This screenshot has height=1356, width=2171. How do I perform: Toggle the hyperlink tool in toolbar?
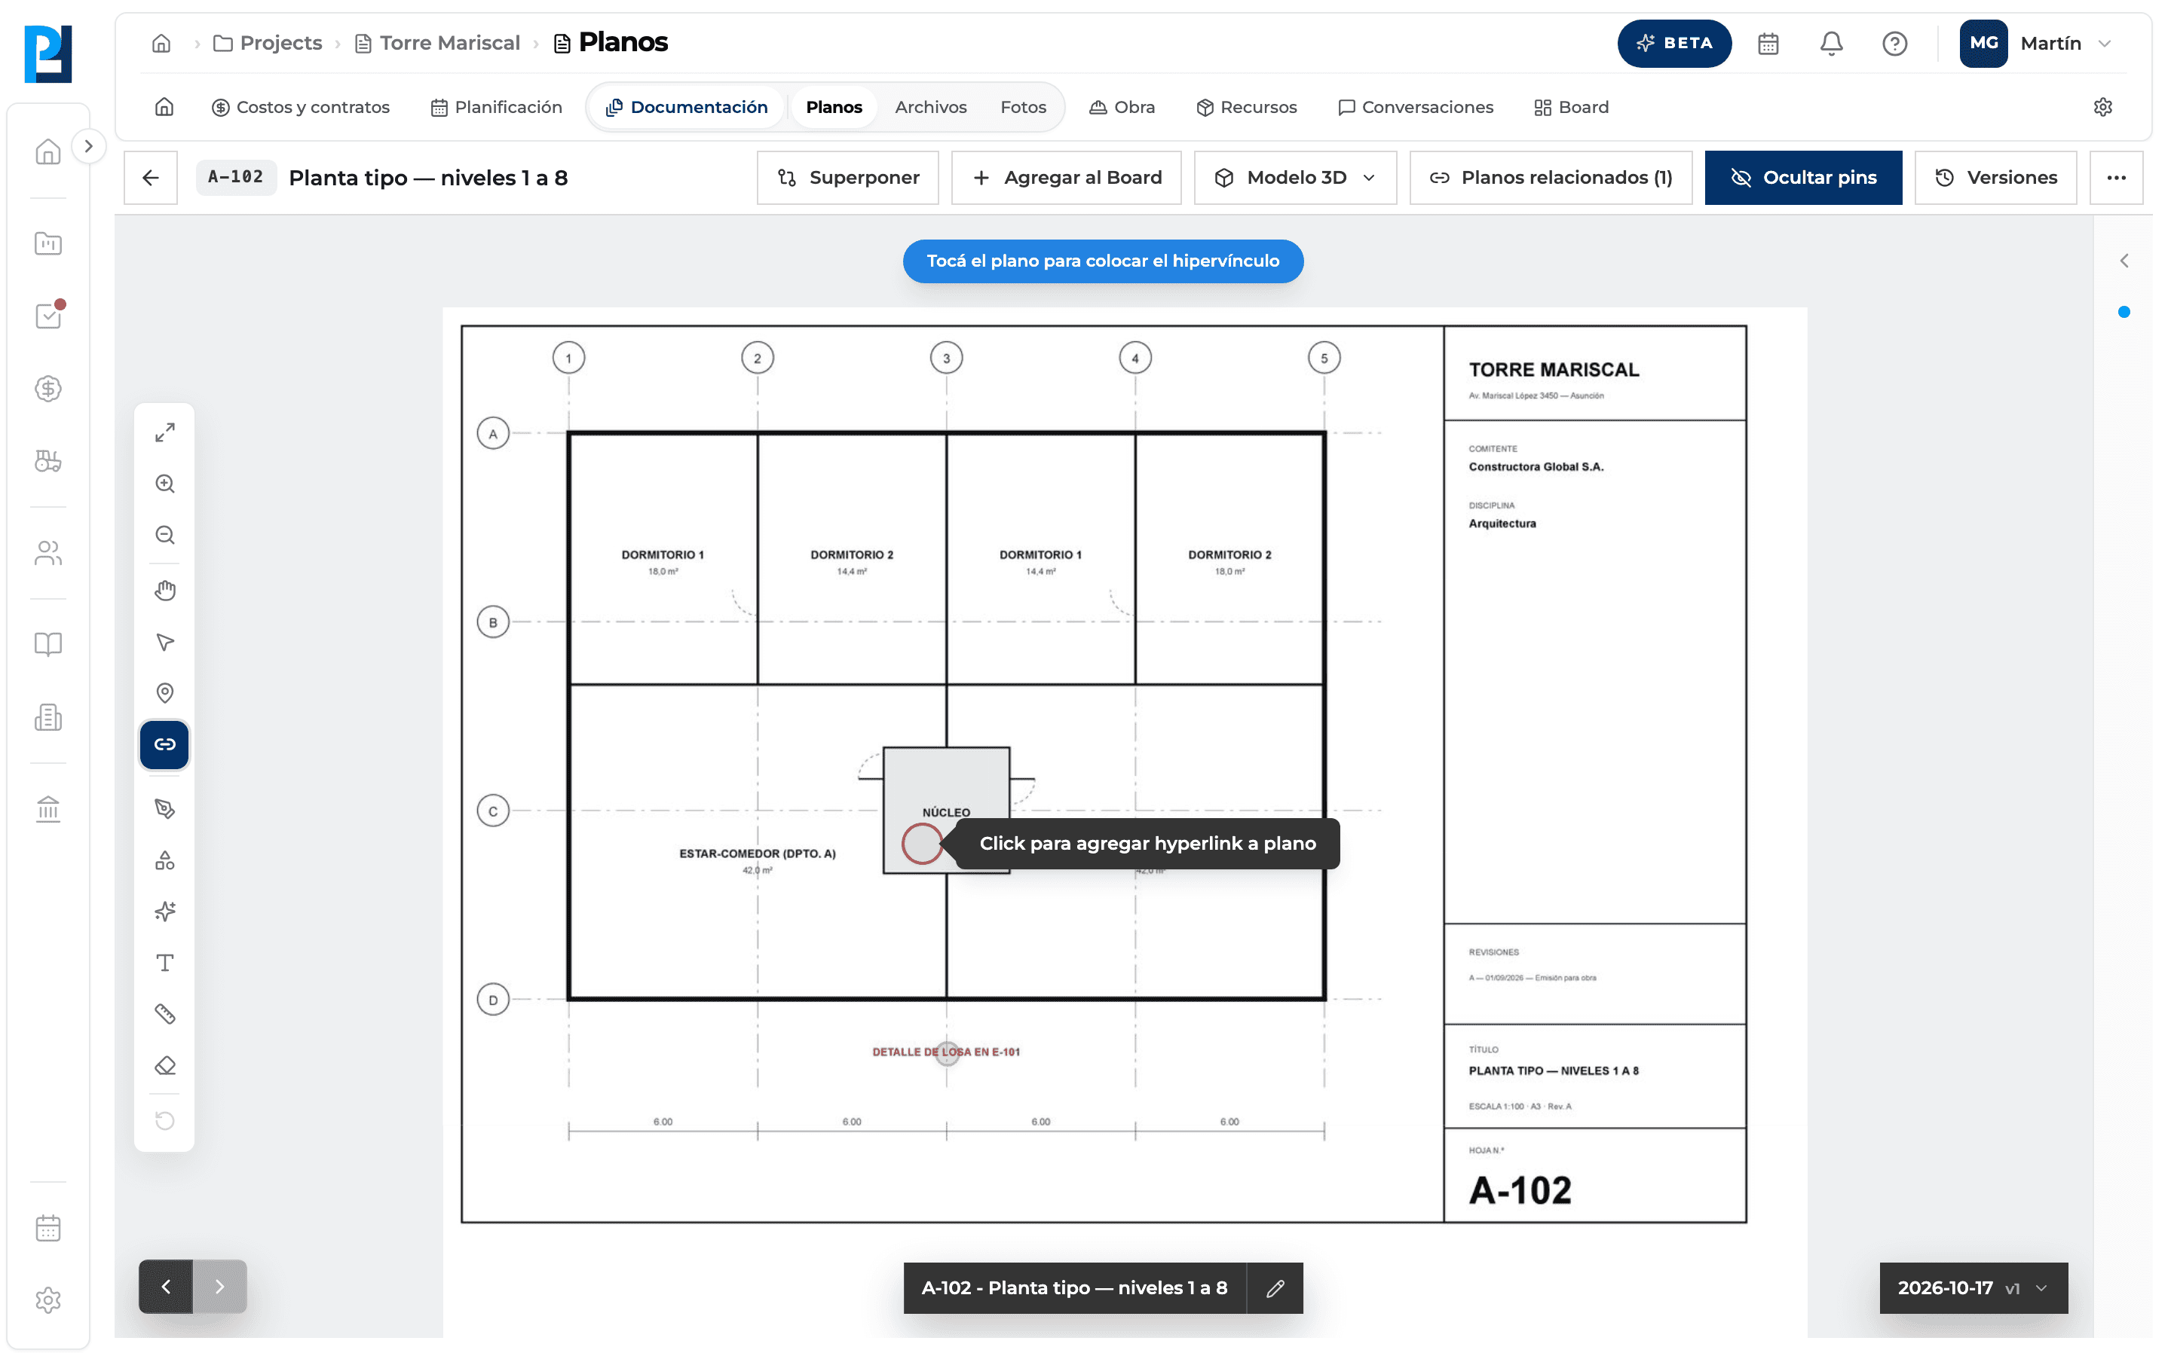[164, 744]
